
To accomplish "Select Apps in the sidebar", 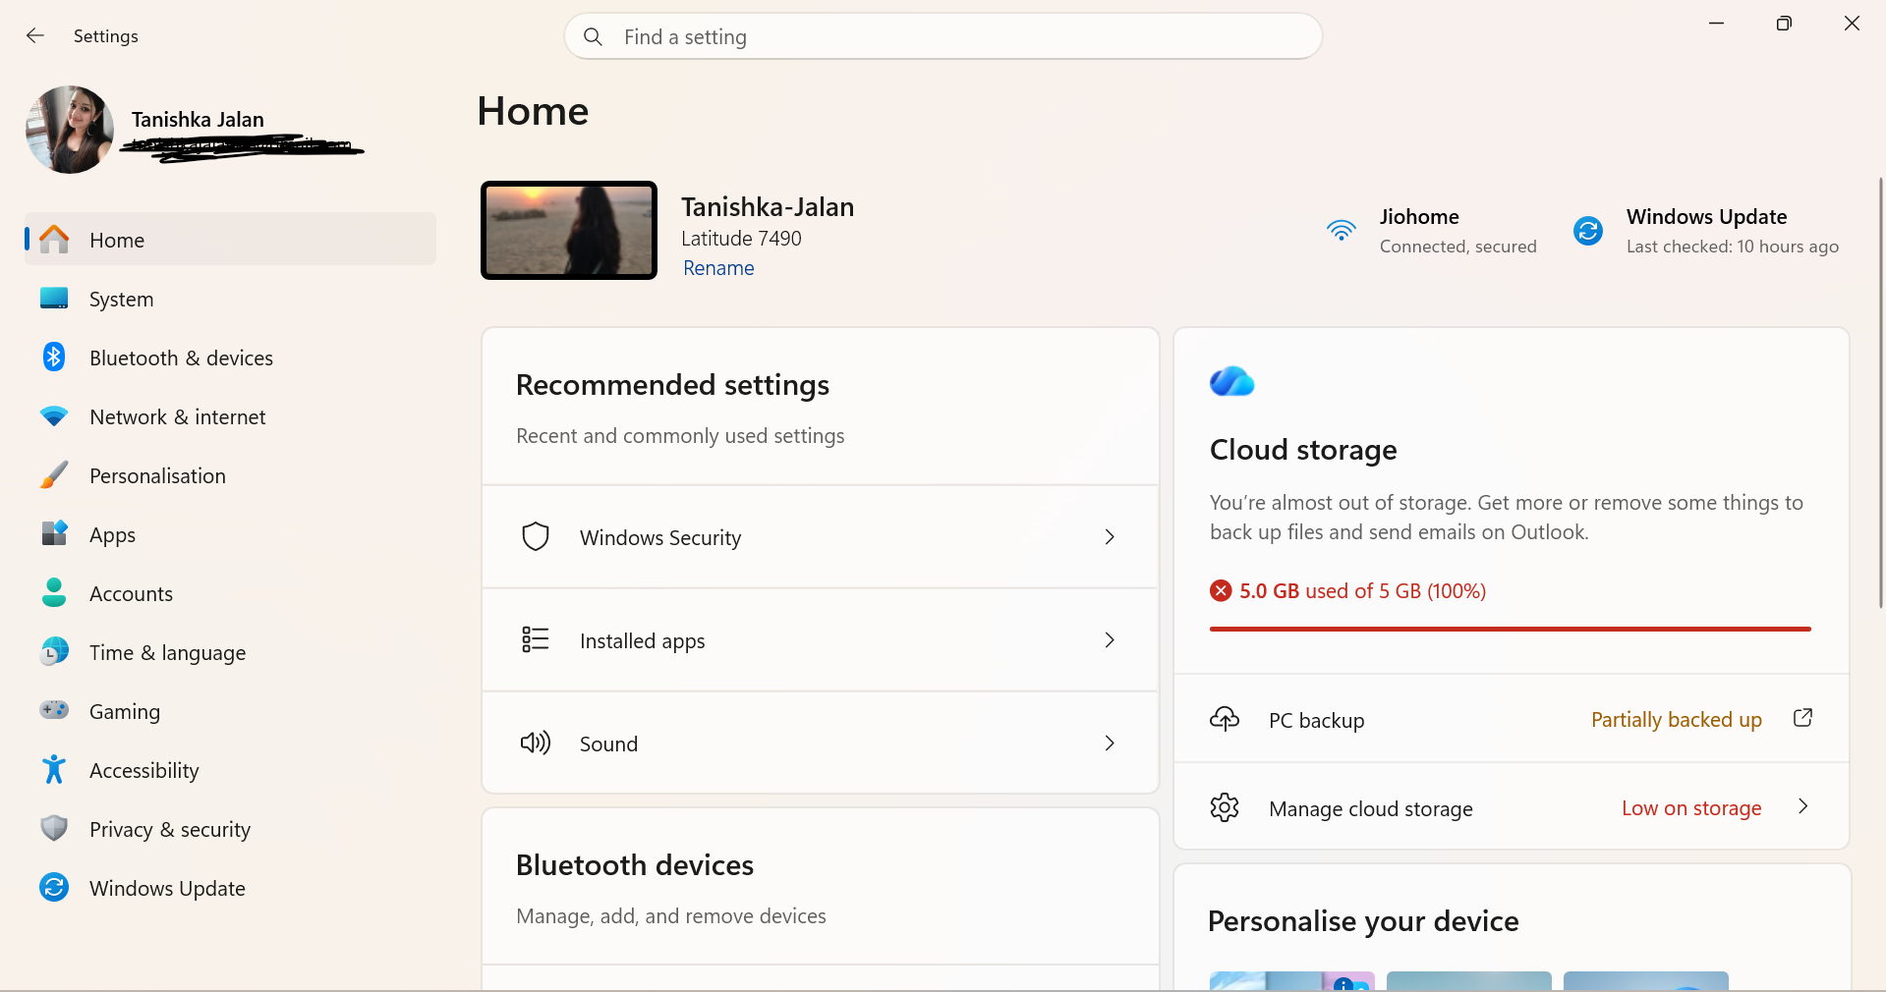I will click(x=230, y=534).
